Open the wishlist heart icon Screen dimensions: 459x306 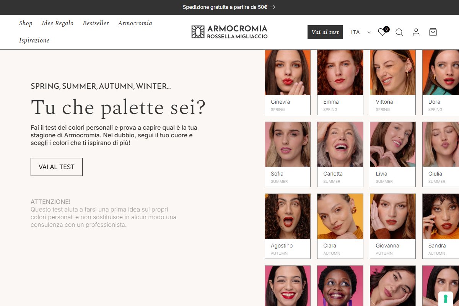click(x=382, y=33)
